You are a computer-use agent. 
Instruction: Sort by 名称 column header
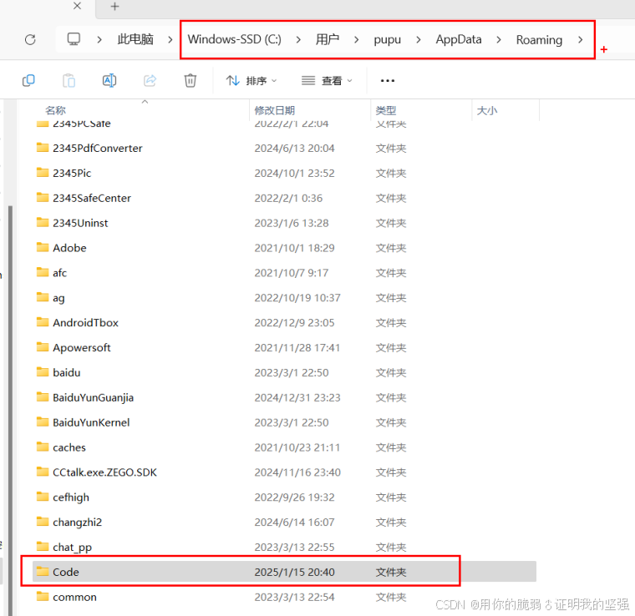click(x=55, y=110)
